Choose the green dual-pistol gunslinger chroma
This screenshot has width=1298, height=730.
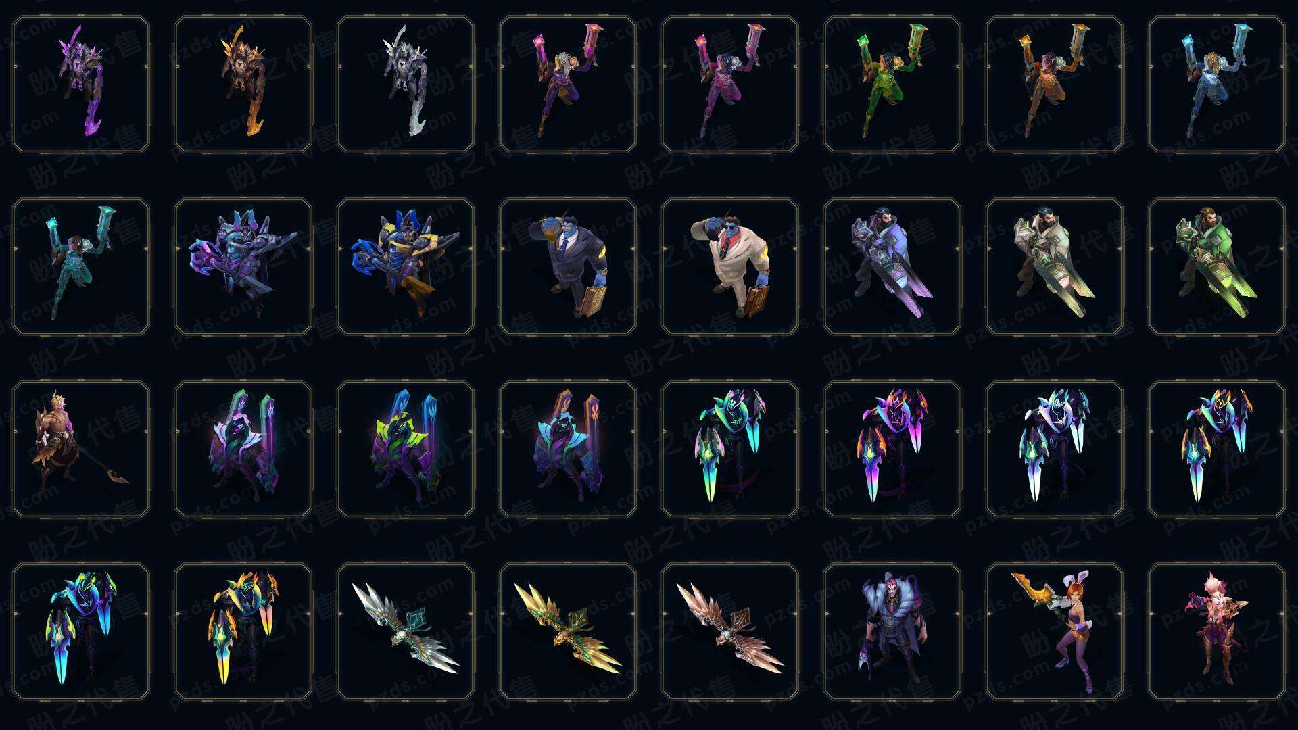tap(892, 84)
